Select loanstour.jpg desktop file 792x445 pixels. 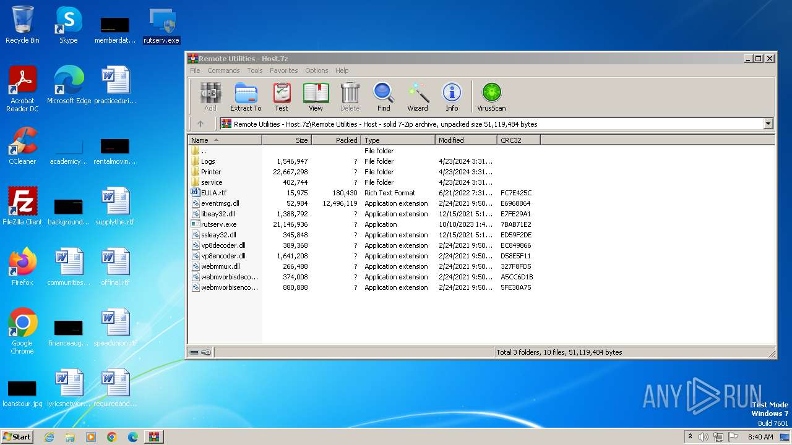(22, 392)
